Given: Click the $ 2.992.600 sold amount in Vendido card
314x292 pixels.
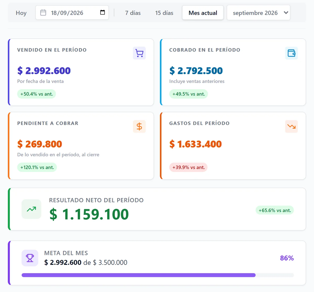Looking at the screenshot, I should click(x=44, y=71).
